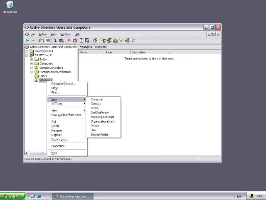Screen dimensions: 266x200
Task: Choose Properties from the context menu
Action: pos(67,146)
